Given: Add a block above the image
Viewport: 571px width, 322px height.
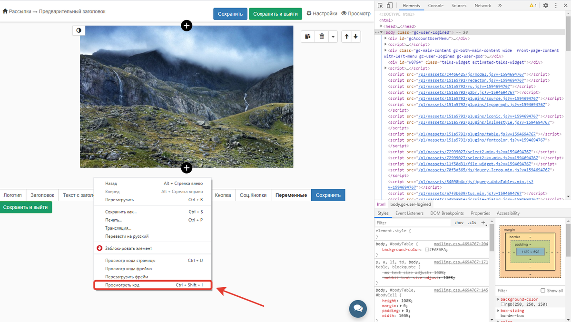Looking at the screenshot, I should point(187,26).
